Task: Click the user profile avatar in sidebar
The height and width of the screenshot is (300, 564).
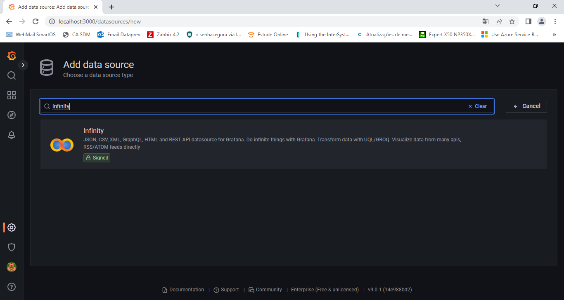Action: tap(12, 267)
